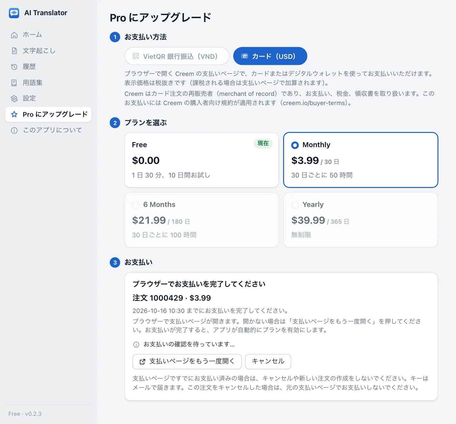Click the Free plan card
This screenshot has width=456, height=424.
tap(202, 160)
